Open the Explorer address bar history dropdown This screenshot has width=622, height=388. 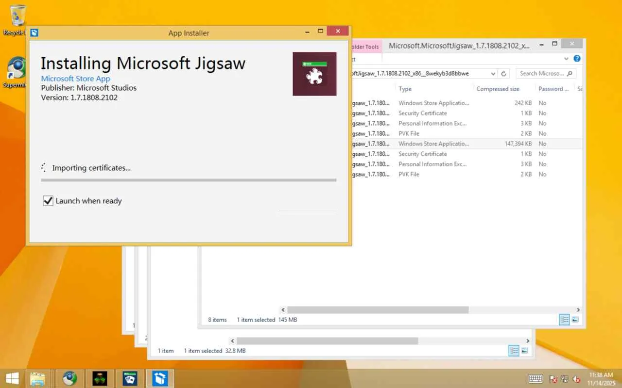pyautogui.click(x=493, y=74)
